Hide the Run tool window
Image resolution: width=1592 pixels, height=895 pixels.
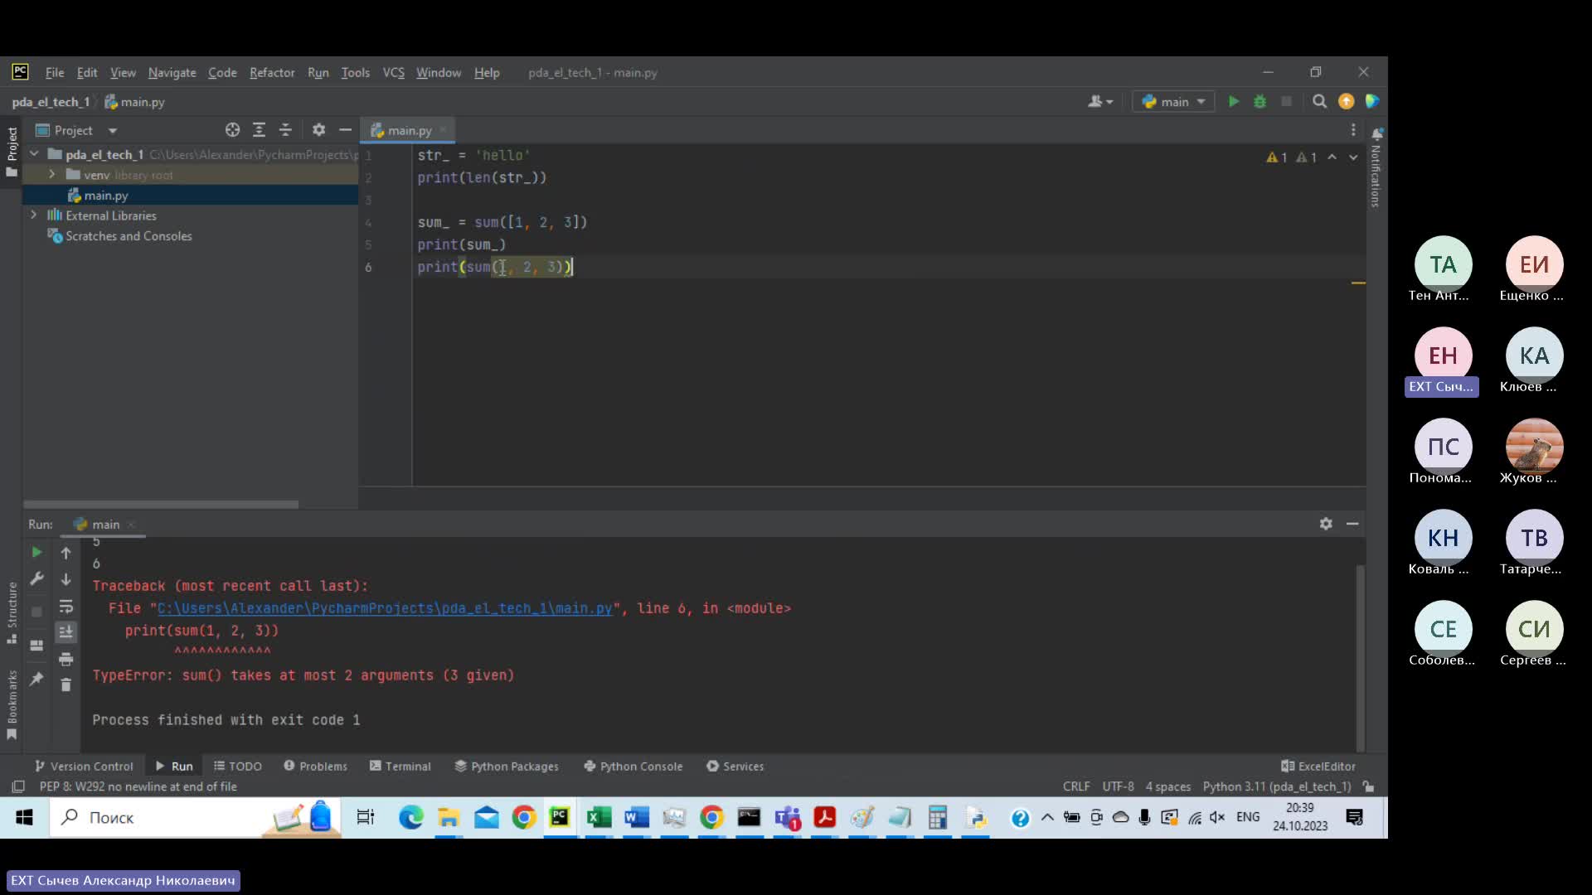click(1352, 524)
